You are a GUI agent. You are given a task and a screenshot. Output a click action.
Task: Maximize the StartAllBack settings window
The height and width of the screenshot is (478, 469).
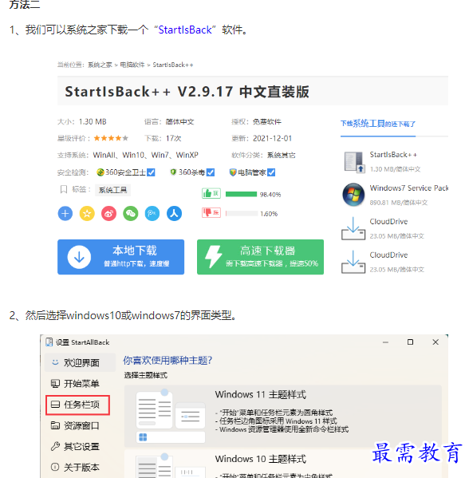[x=411, y=342]
